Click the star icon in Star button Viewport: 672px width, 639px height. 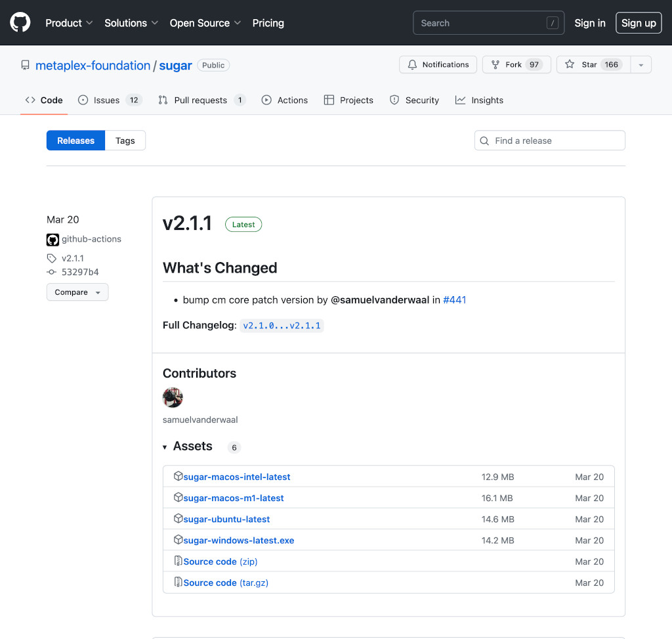tap(570, 64)
